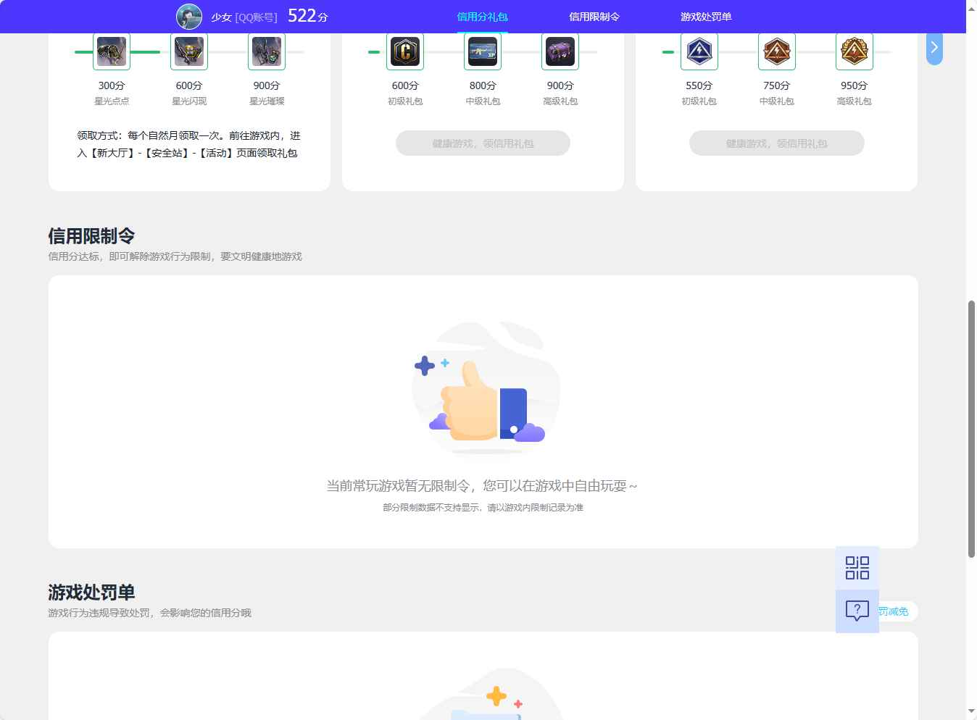This screenshot has height=720, width=977.
Task: Select the 600分 星光闪现 reward icon
Action: pyautogui.click(x=189, y=51)
